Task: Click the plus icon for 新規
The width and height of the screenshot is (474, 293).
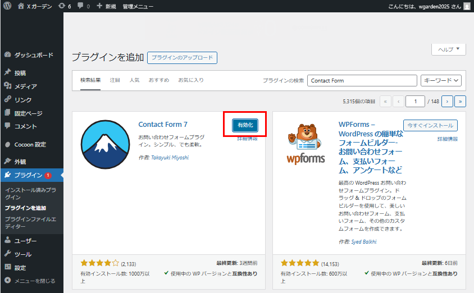Action: coord(99,6)
